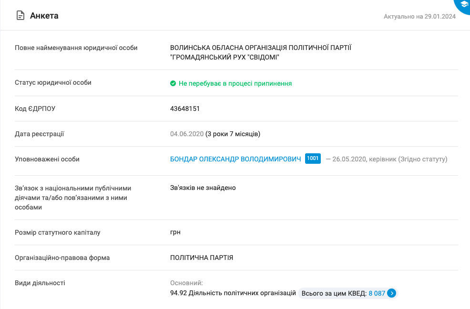Image resolution: width=470 pixels, height=309 pixels.
Task: Click the registration date 04.06.2020
Action: [x=187, y=134]
